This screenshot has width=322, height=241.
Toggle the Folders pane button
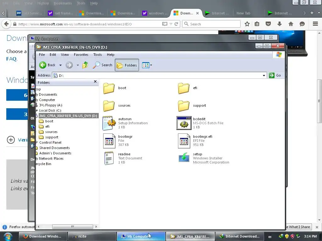(x=127, y=65)
